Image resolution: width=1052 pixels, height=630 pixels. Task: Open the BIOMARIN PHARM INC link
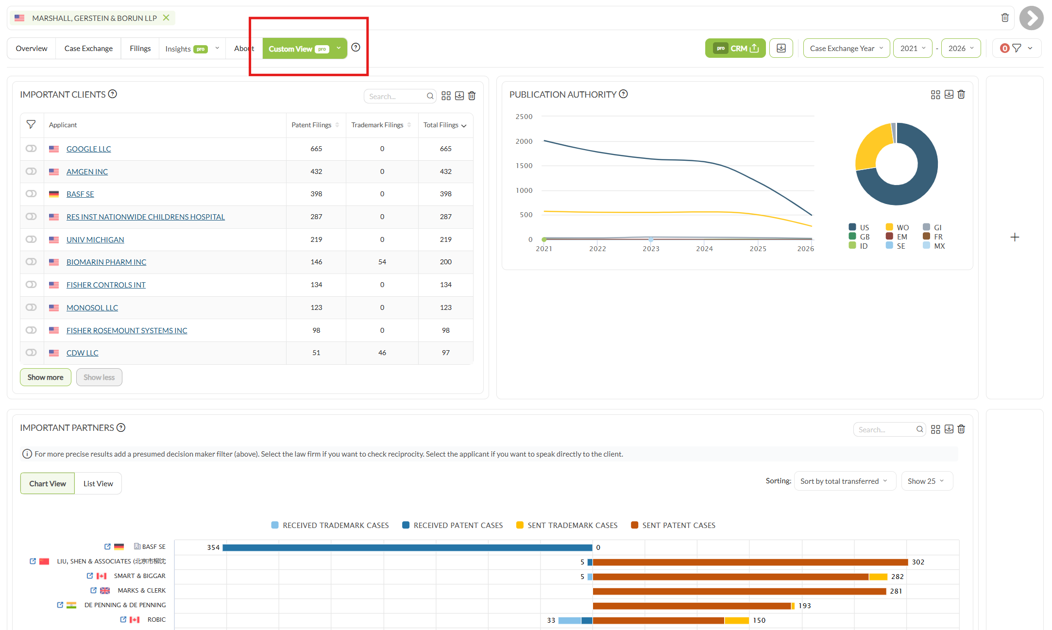106,262
